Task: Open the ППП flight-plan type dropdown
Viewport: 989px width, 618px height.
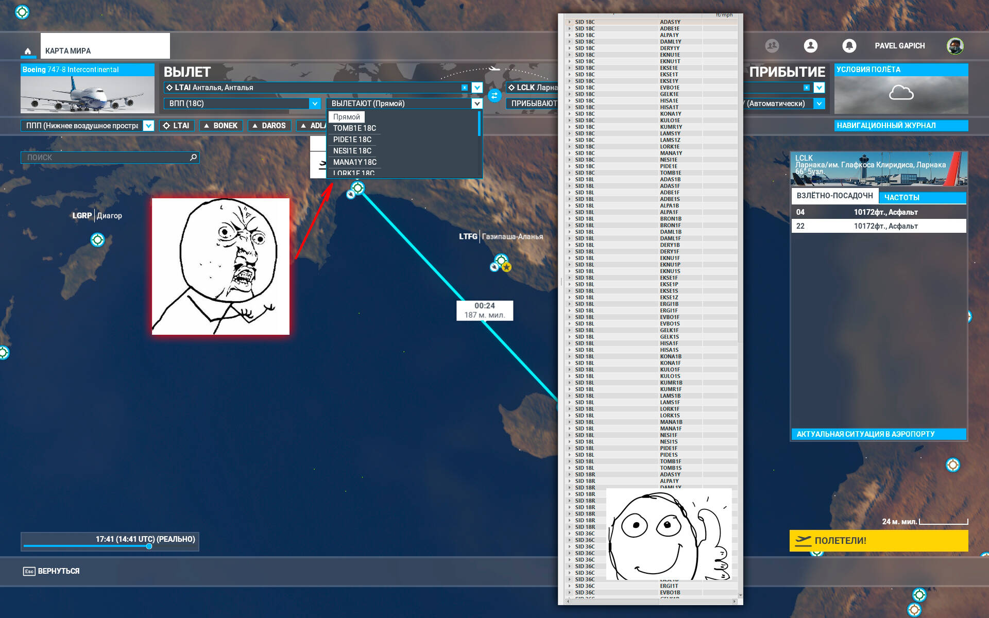Action: 148,126
